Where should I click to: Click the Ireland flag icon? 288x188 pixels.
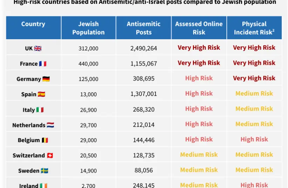click(43, 186)
